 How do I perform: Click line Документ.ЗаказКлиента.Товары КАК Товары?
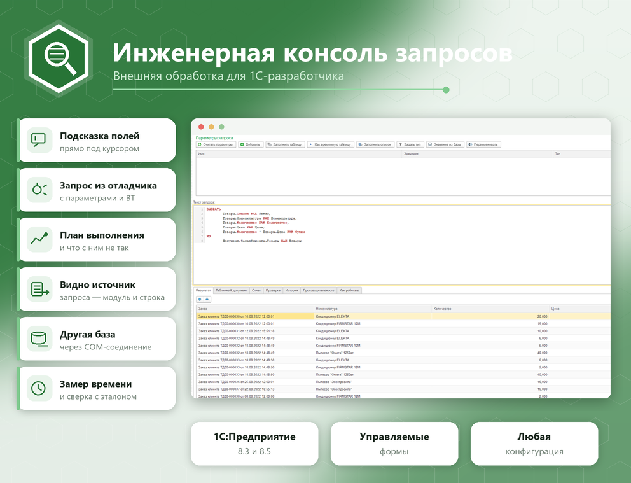[262, 241]
